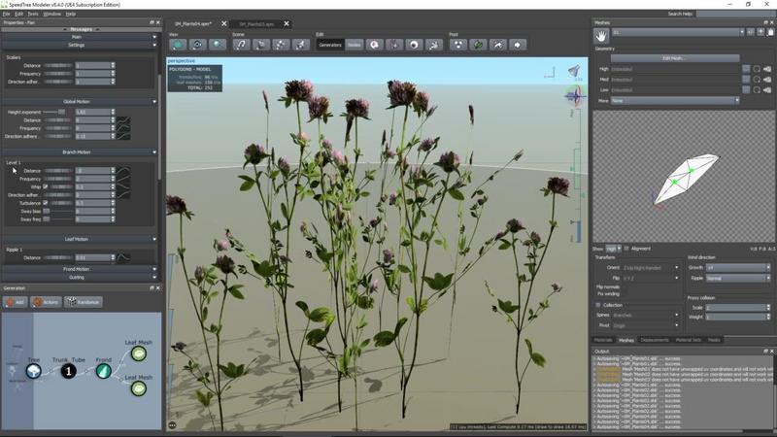Click the third Post toolbar icon
Image resolution: width=777 pixels, height=437 pixels.
(x=498, y=45)
